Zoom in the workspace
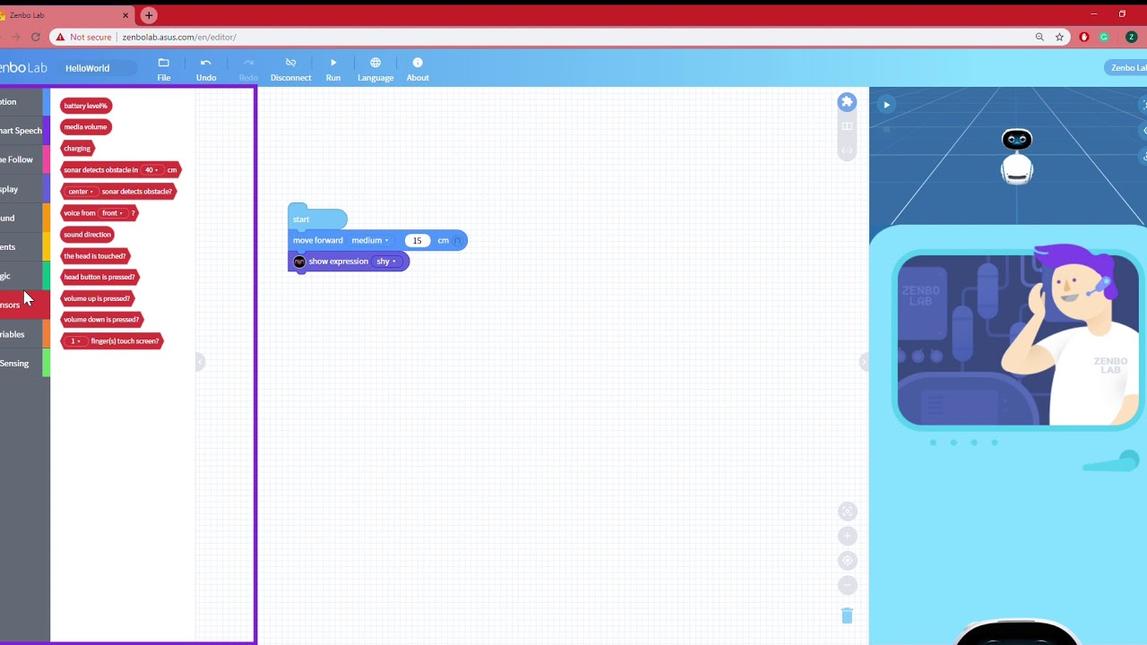The width and height of the screenshot is (1147, 645). point(847,536)
